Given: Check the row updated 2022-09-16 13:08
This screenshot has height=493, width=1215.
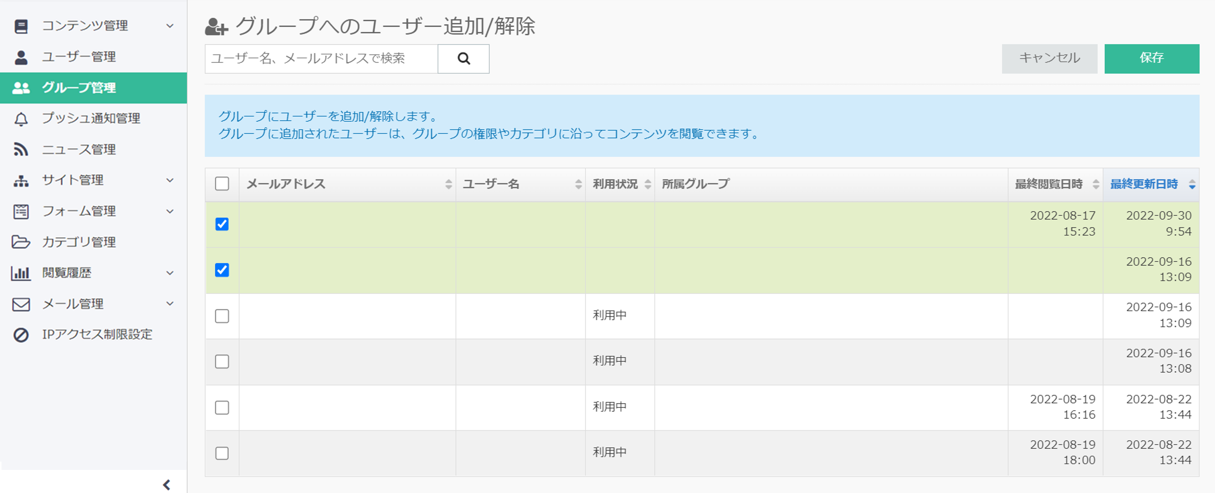Looking at the screenshot, I should [x=222, y=362].
